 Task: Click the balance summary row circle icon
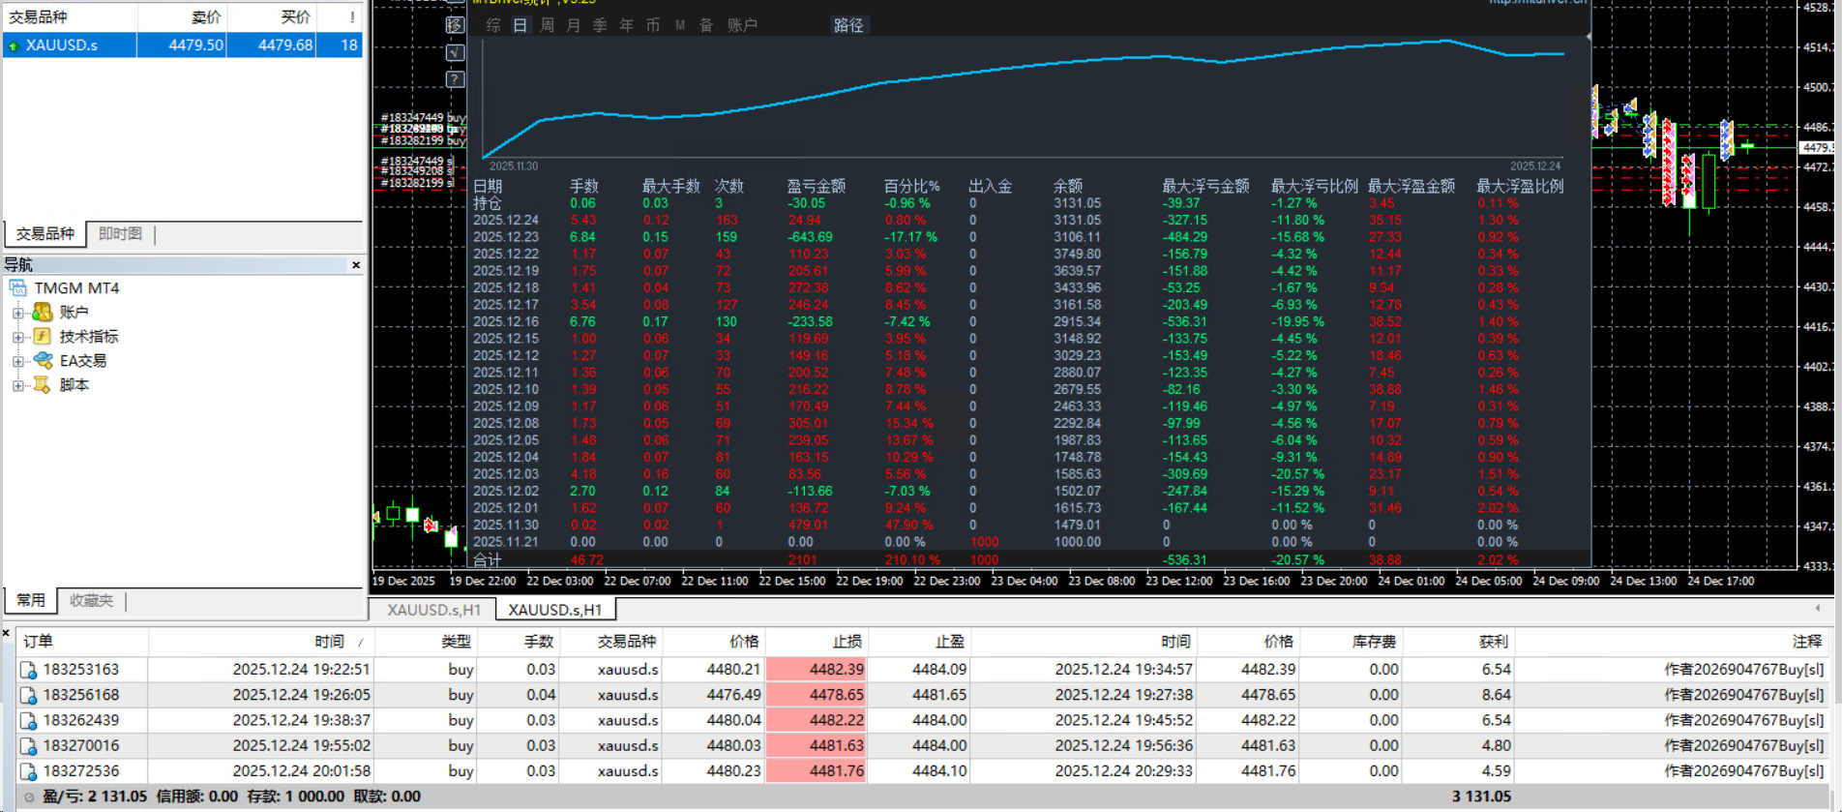pyautogui.click(x=29, y=797)
